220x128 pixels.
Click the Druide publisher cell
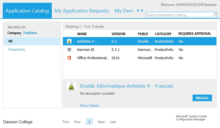pos(144,41)
